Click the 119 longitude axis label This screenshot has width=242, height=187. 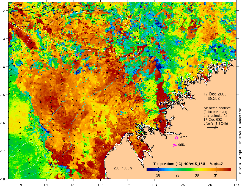coord(19,185)
